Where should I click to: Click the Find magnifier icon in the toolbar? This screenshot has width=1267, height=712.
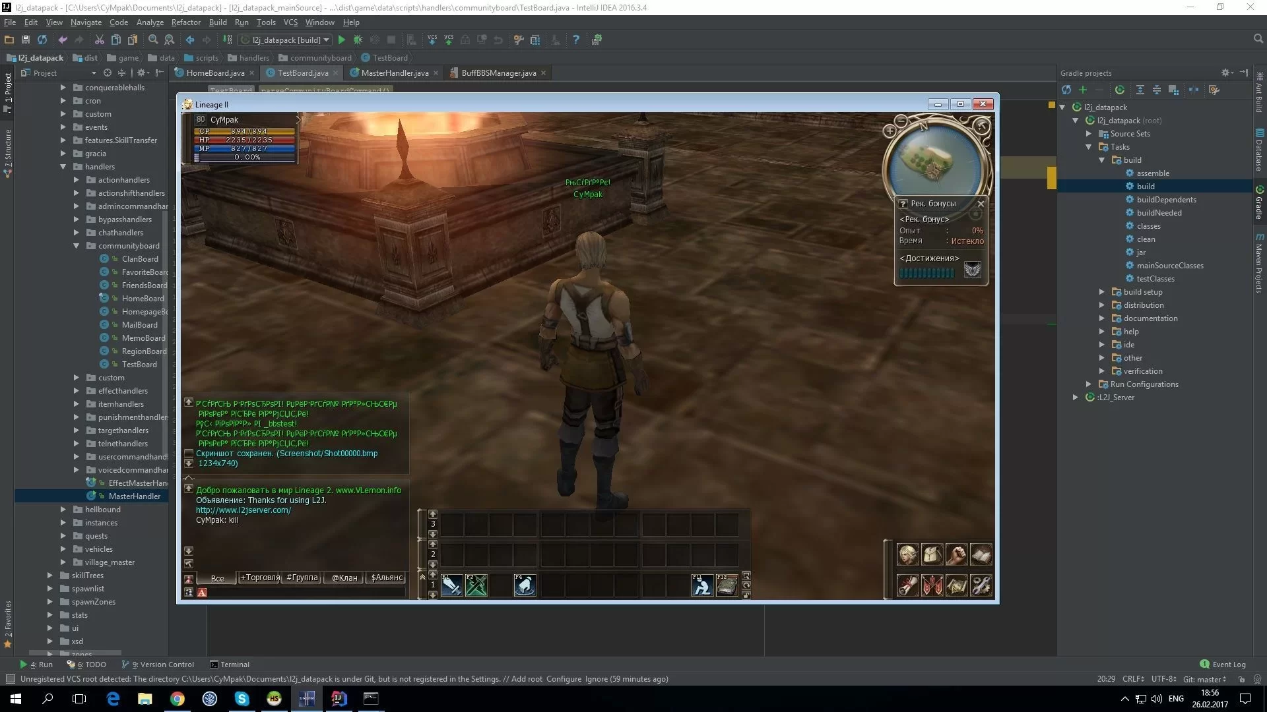tap(153, 40)
